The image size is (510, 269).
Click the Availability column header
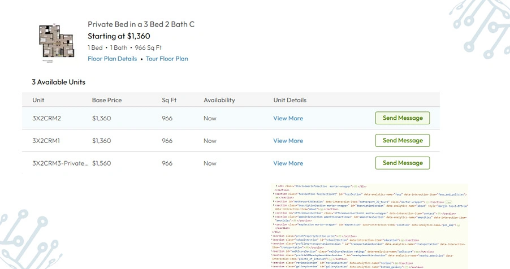(219, 100)
